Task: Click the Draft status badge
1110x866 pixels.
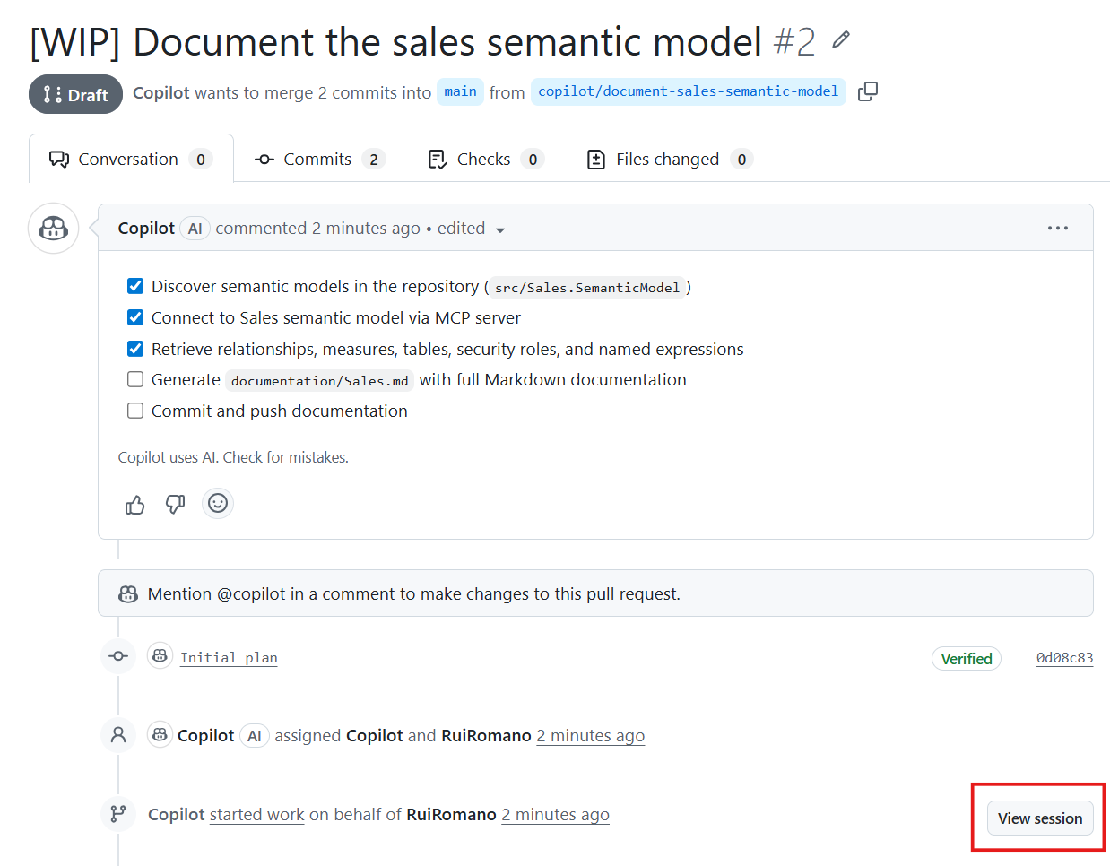Action: pos(75,94)
